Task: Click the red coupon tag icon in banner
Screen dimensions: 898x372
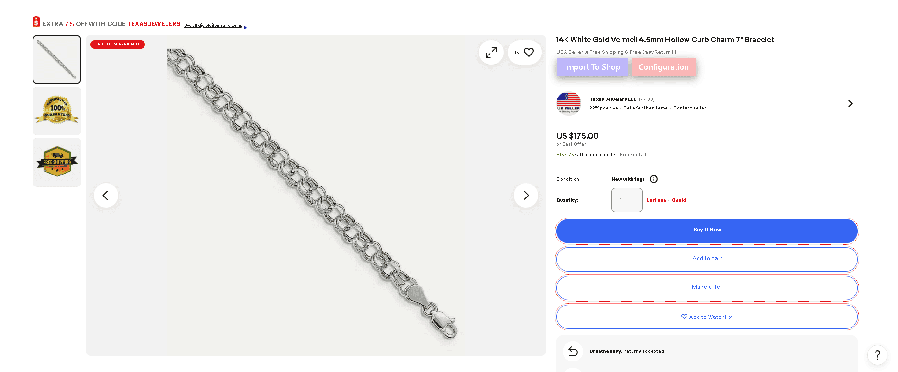Action: pyautogui.click(x=36, y=21)
